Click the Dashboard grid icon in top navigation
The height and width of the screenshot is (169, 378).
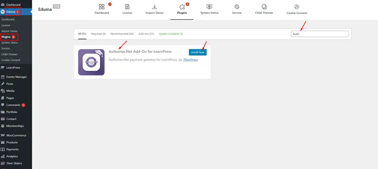tap(101, 7)
